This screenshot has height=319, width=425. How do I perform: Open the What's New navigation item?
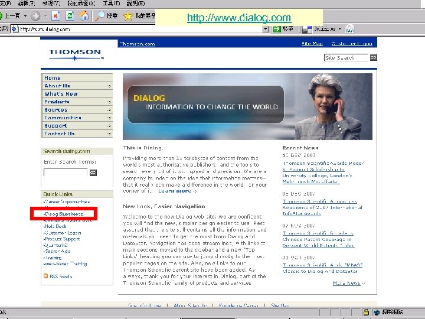[x=77, y=94]
